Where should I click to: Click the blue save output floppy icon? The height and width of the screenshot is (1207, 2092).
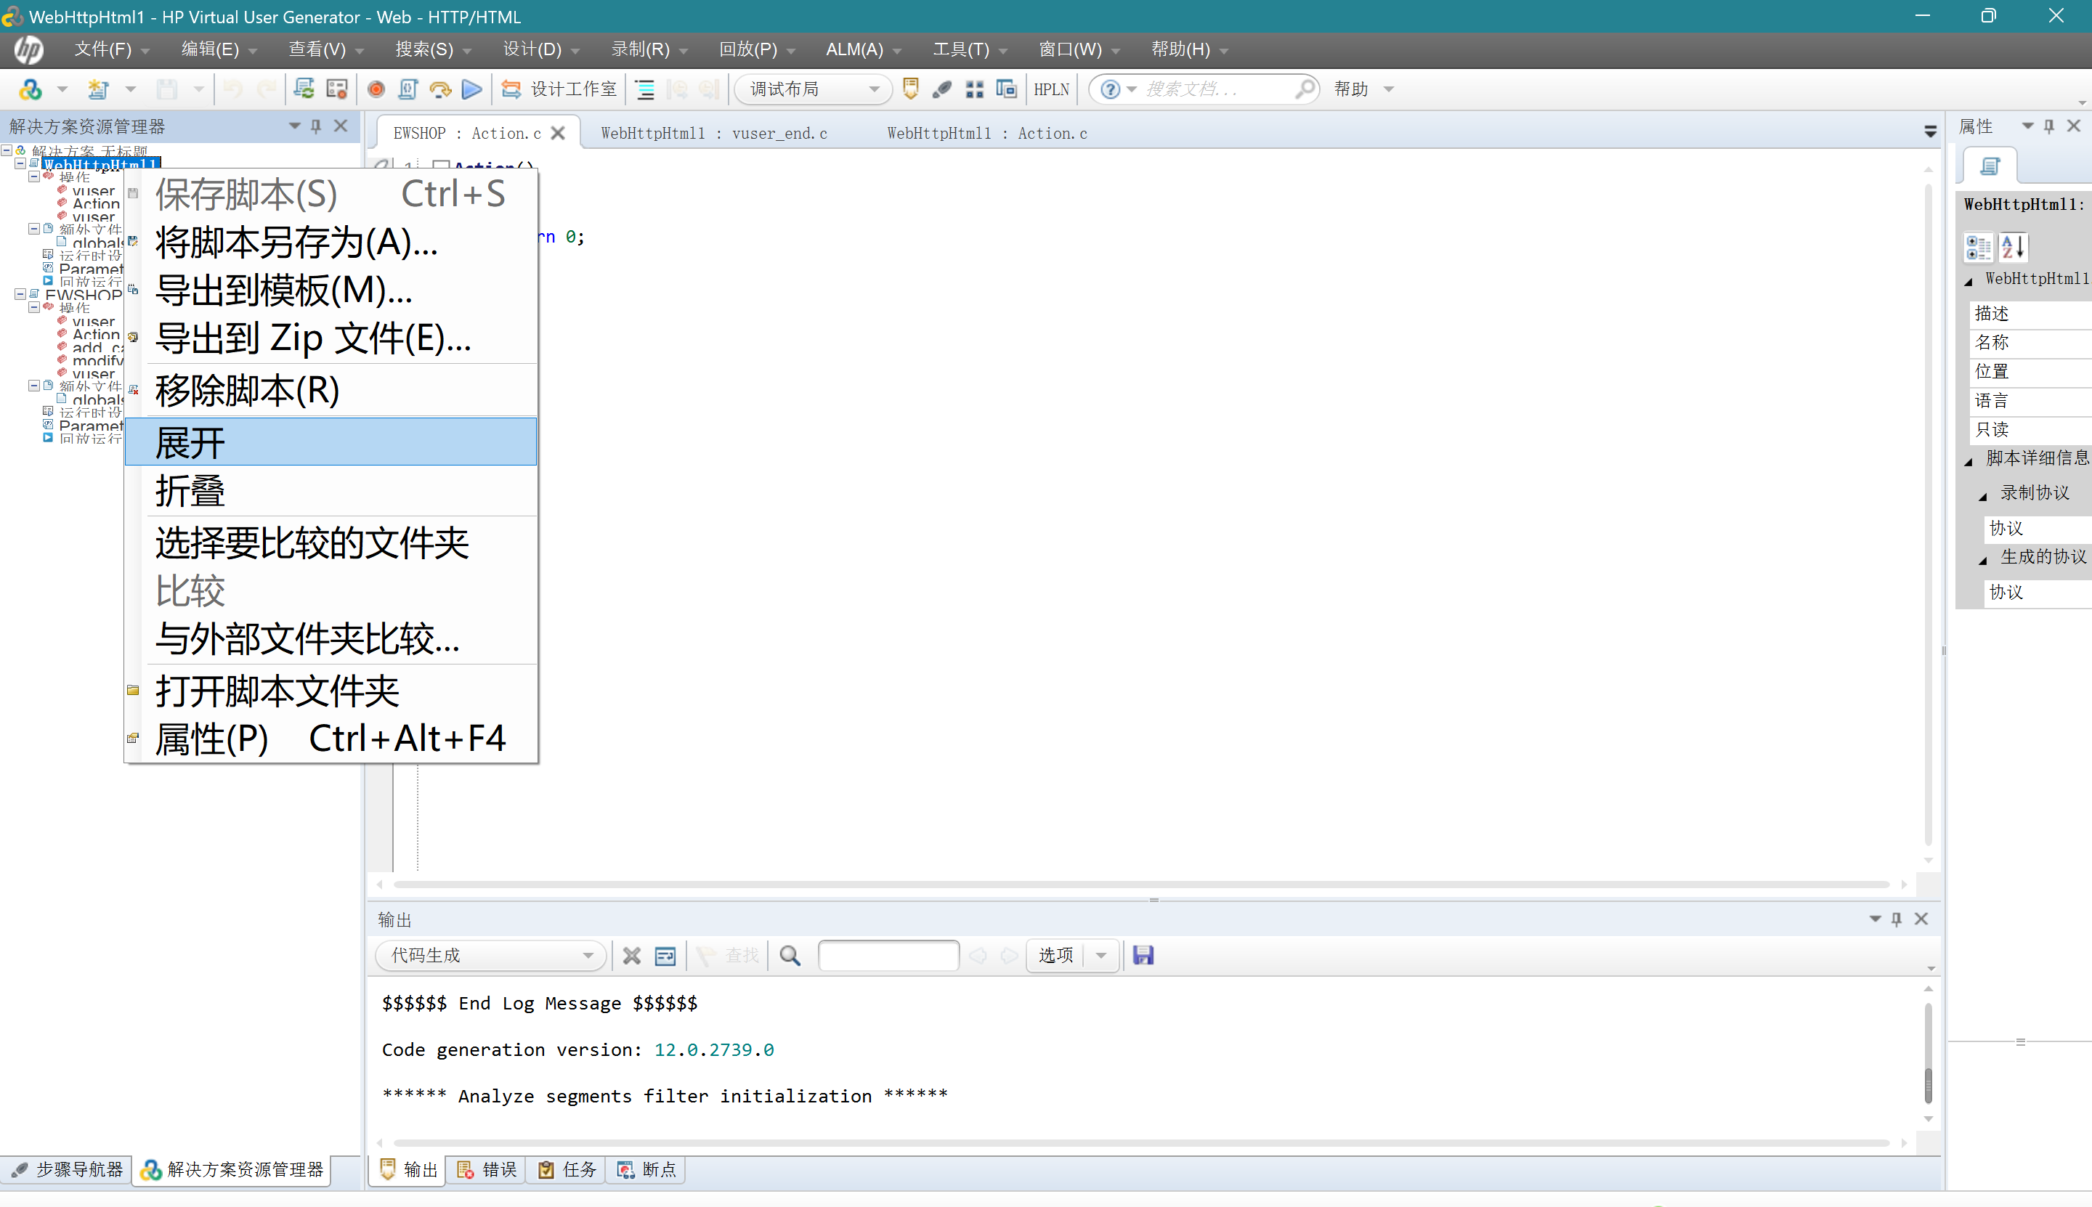1143,955
